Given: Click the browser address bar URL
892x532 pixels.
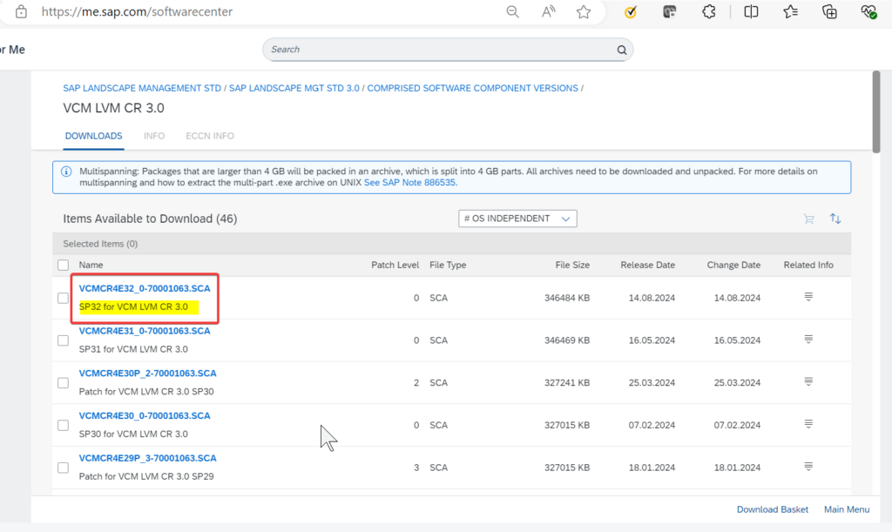Looking at the screenshot, I should click(x=137, y=11).
